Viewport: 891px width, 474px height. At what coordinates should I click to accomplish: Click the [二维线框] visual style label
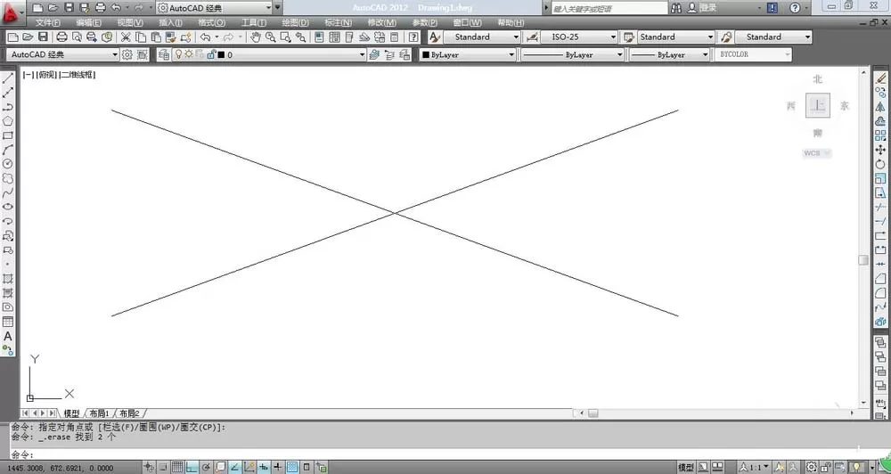pos(78,75)
